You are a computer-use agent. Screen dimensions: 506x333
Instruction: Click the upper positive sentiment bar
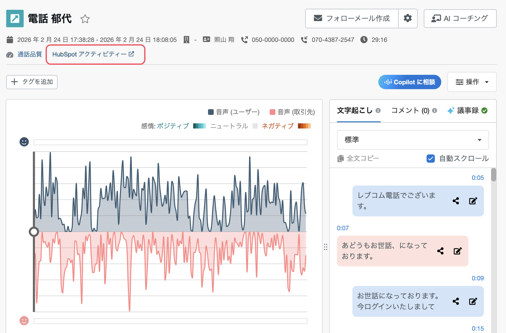pyautogui.click(x=170, y=142)
